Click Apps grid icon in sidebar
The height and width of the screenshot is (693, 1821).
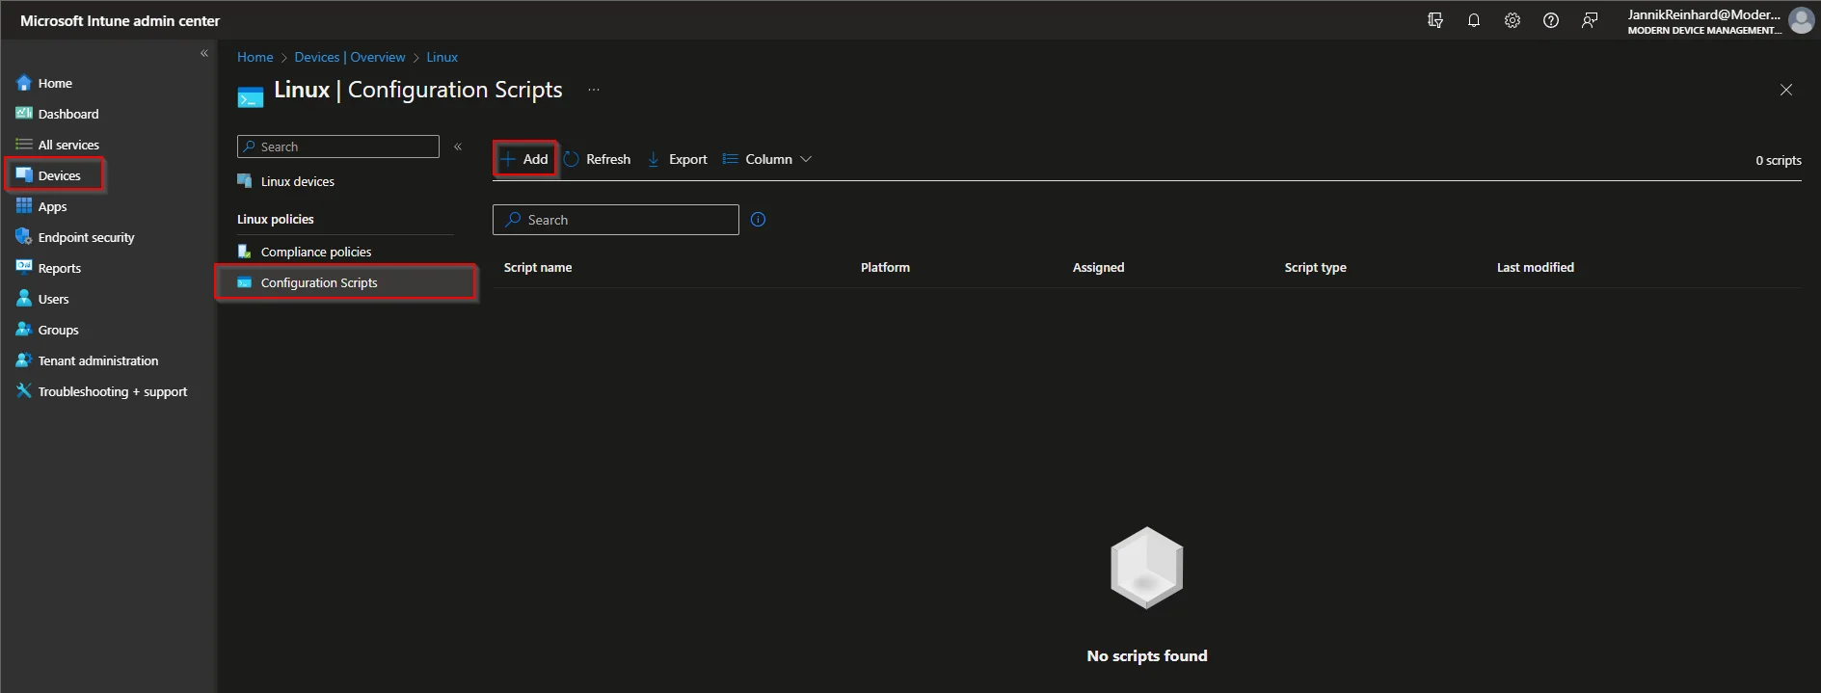pos(24,206)
